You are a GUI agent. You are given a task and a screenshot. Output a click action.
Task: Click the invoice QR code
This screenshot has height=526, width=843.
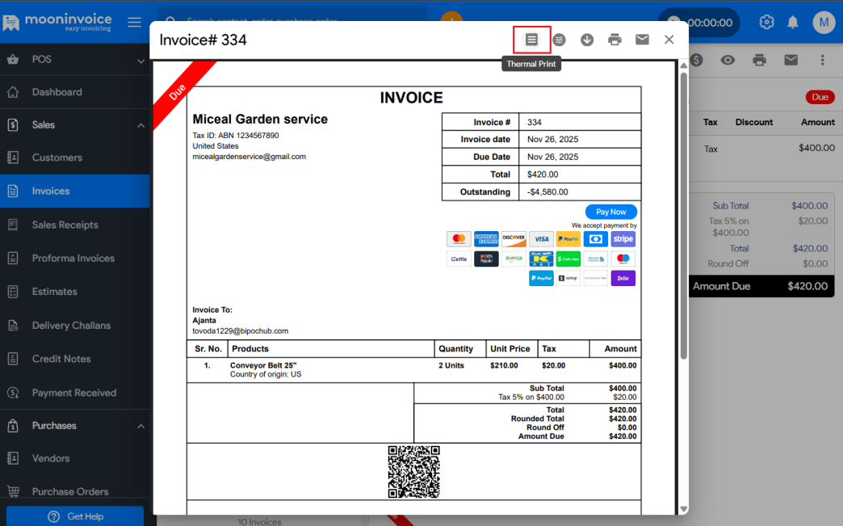(413, 471)
